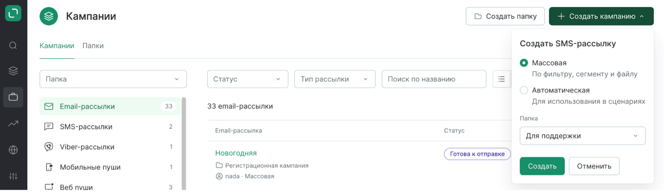Expand the Папка filter dropdown
Screen dimensions: 664x192
113,79
